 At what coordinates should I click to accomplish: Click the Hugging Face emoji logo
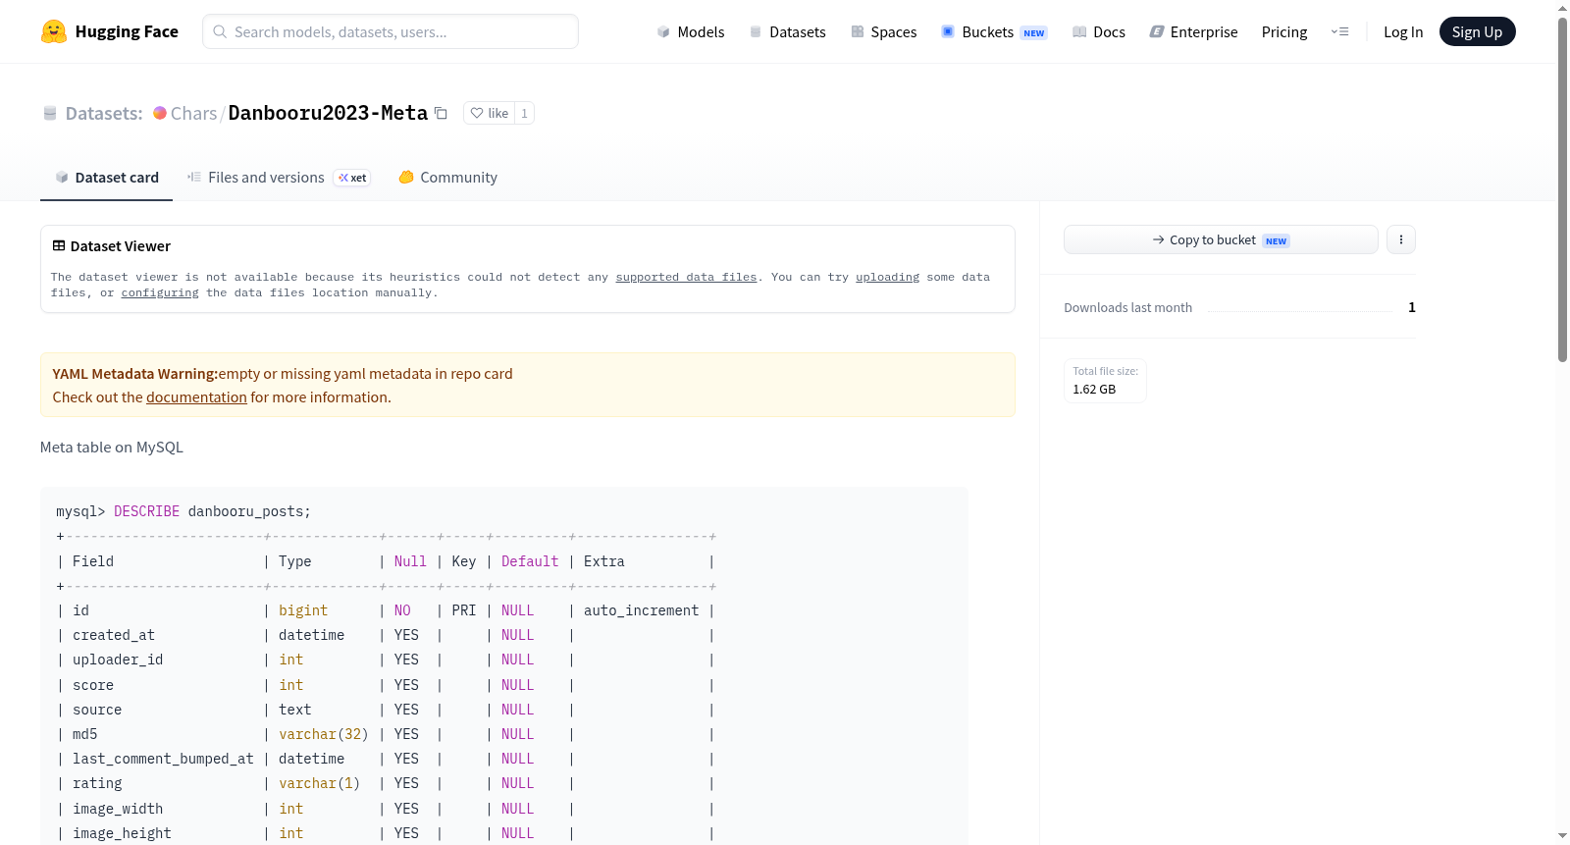(x=54, y=31)
